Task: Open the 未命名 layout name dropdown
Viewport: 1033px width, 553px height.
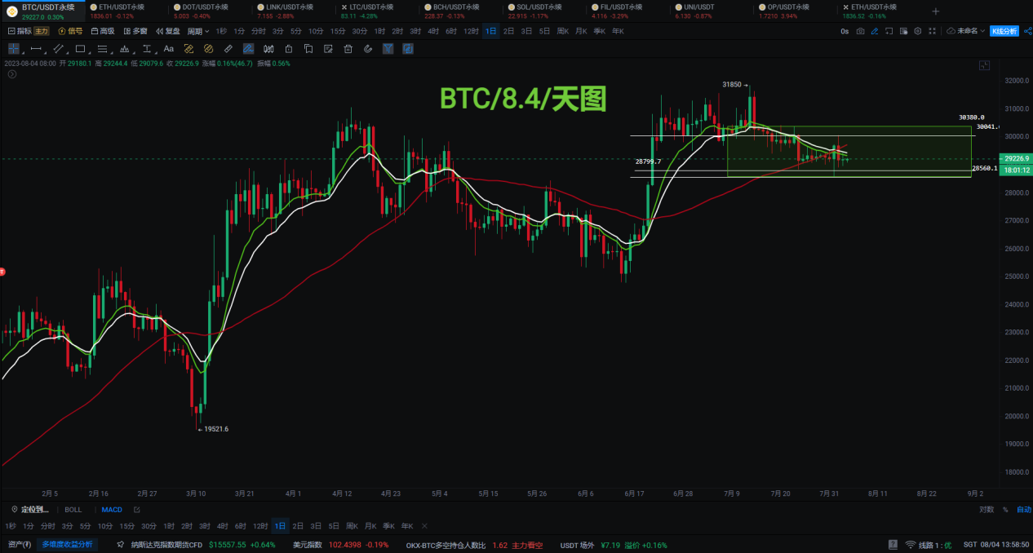Action: [x=965, y=31]
